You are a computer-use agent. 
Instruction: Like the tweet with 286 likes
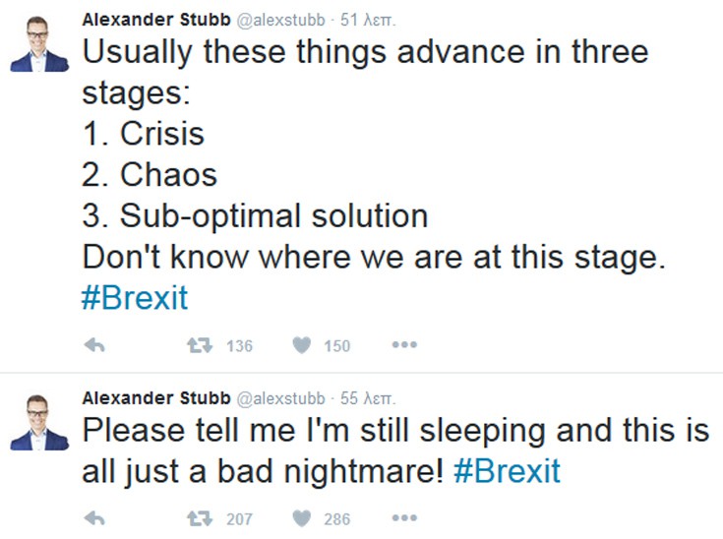(x=305, y=517)
